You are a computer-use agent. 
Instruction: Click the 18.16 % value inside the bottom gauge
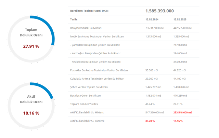[31, 113]
